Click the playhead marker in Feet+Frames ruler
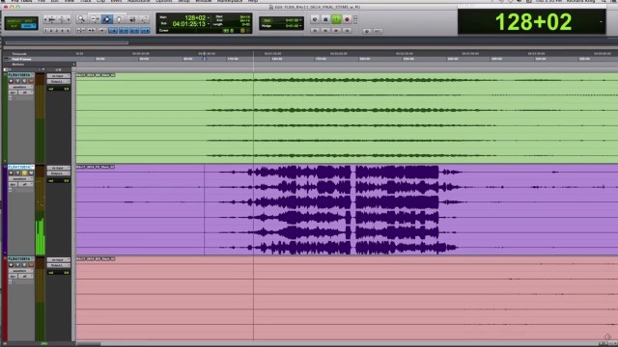Viewport: 618px width, 347px height. coord(205,59)
